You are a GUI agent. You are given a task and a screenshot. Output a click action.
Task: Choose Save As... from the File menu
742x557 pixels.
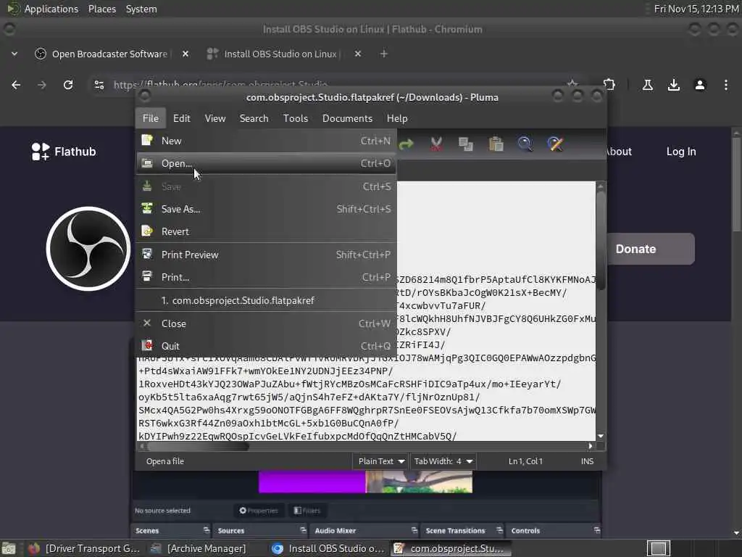(x=266, y=209)
